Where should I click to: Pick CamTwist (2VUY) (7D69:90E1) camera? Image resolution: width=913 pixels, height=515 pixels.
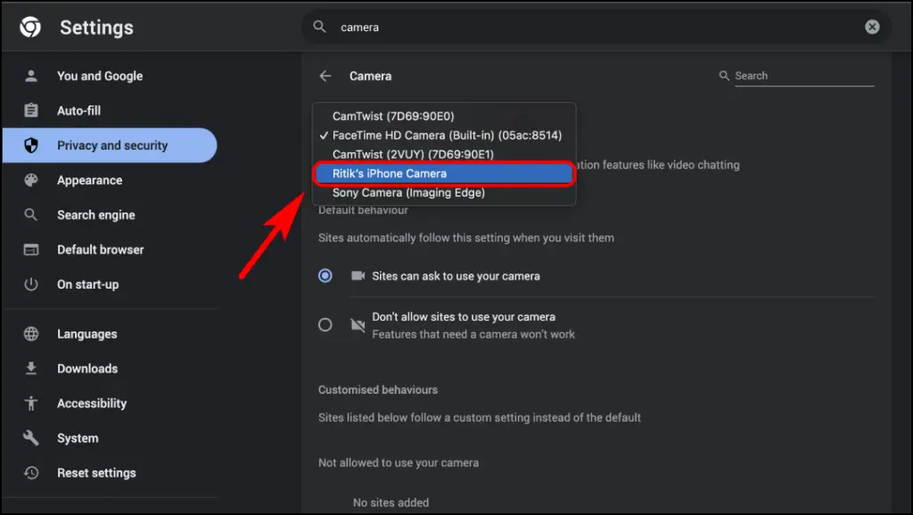tap(444, 155)
